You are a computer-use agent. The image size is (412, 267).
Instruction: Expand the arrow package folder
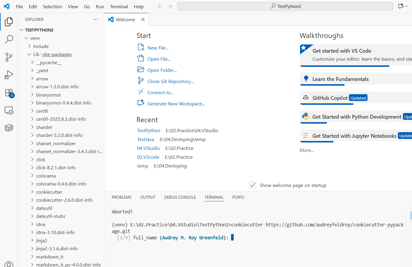32,79
